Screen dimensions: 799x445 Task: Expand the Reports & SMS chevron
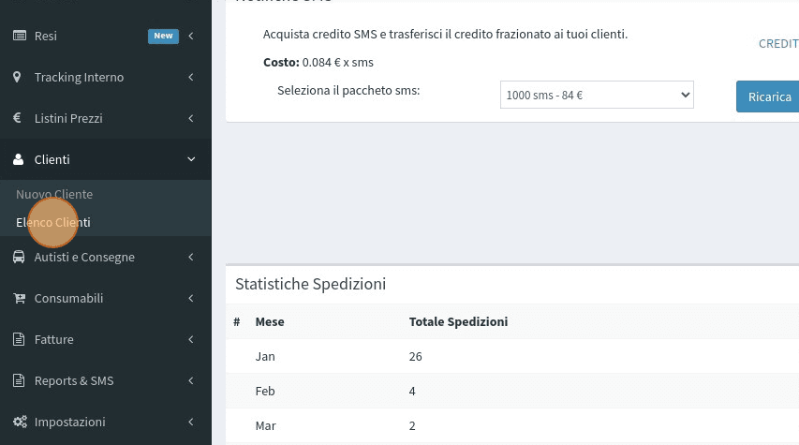pyautogui.click(x=191, y=380)
